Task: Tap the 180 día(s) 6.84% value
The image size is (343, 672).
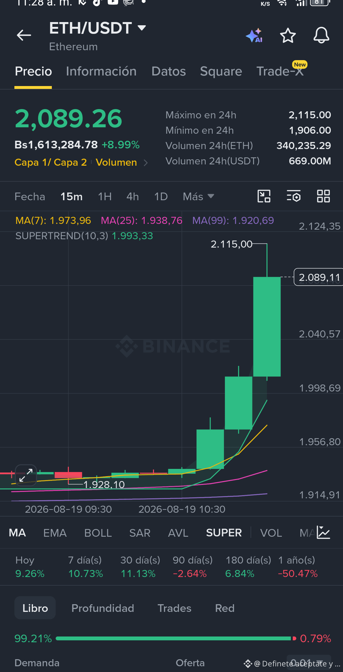Action: click(240, 573)
